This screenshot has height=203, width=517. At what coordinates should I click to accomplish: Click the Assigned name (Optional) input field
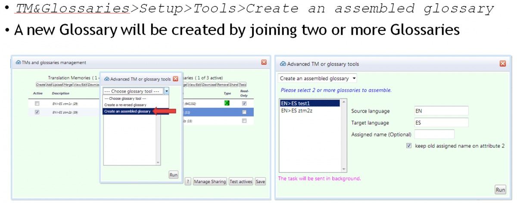click(434, 134)
